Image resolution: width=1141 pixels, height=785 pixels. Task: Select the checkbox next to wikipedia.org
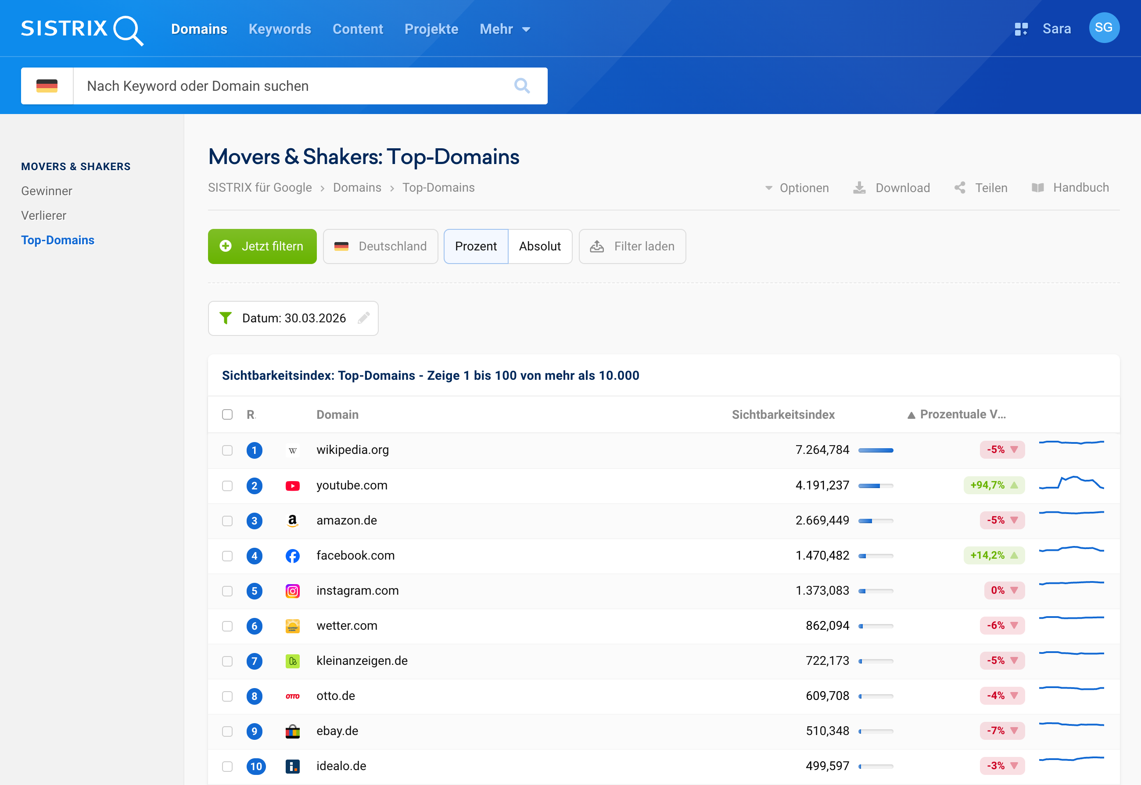pyautogui.click(x=227, y=450)
